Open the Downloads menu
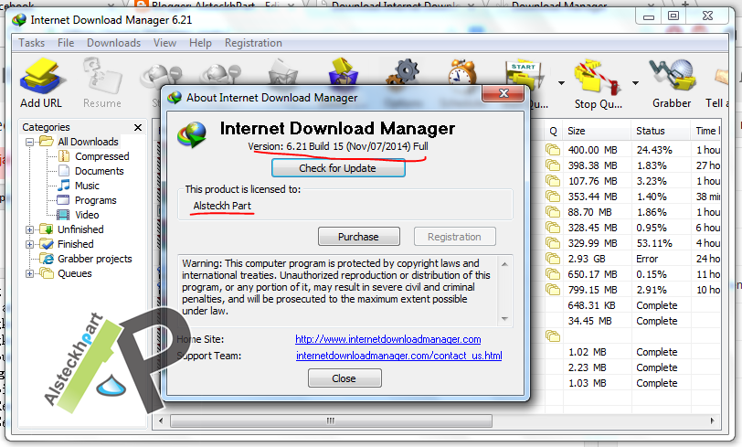 point(113,43)
